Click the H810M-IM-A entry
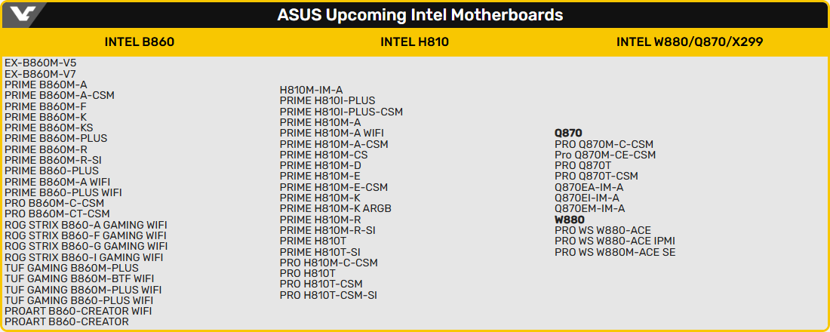830x332 pixels. pos(312,90)
